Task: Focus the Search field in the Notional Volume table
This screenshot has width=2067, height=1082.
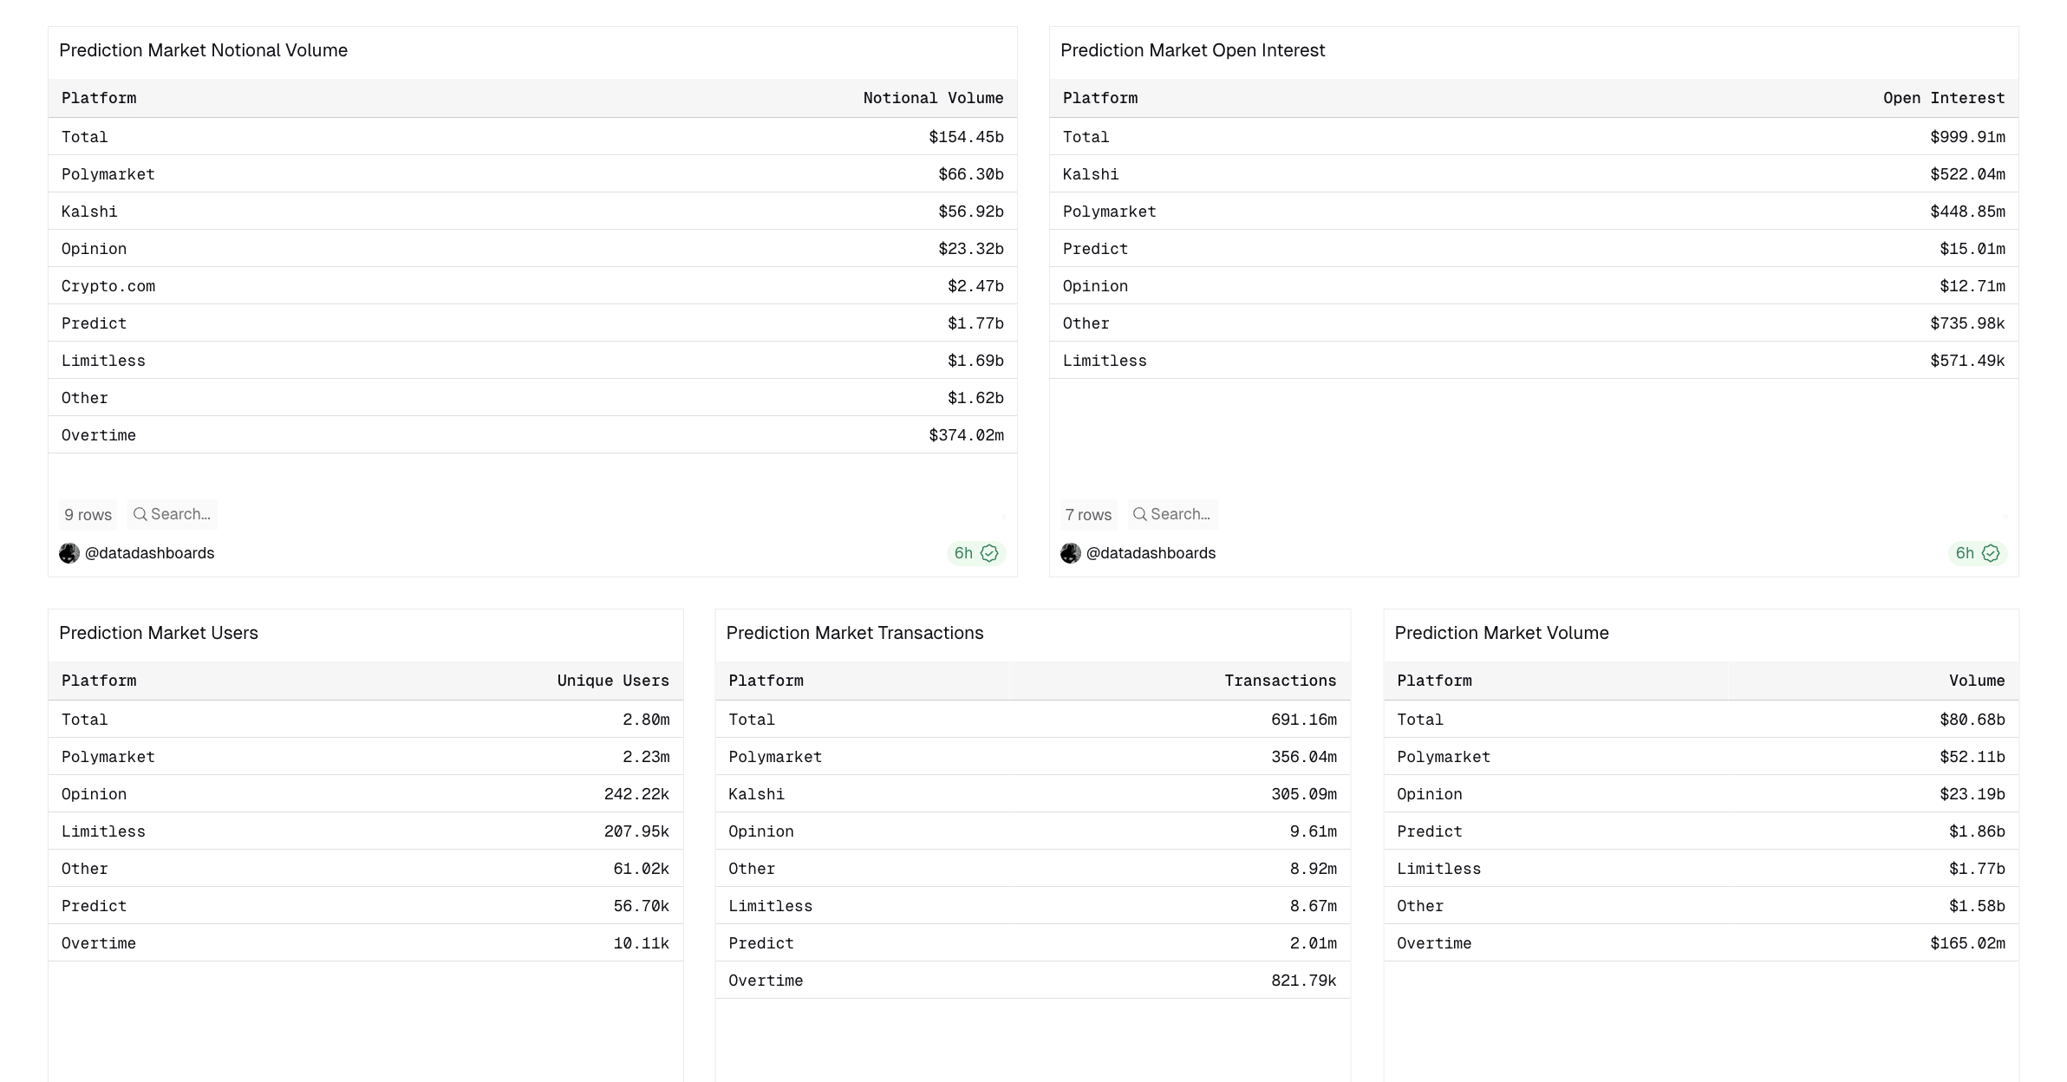Action: [180, 514]
